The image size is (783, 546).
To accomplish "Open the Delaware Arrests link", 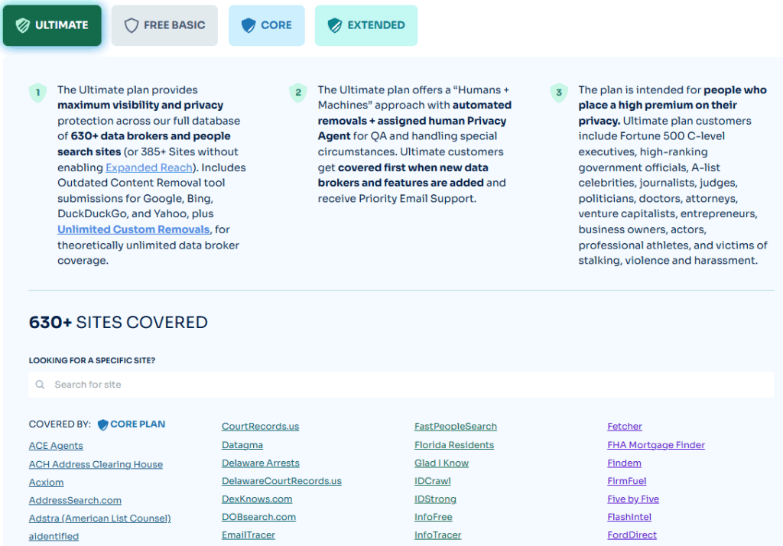I will (x=260, y=463).
